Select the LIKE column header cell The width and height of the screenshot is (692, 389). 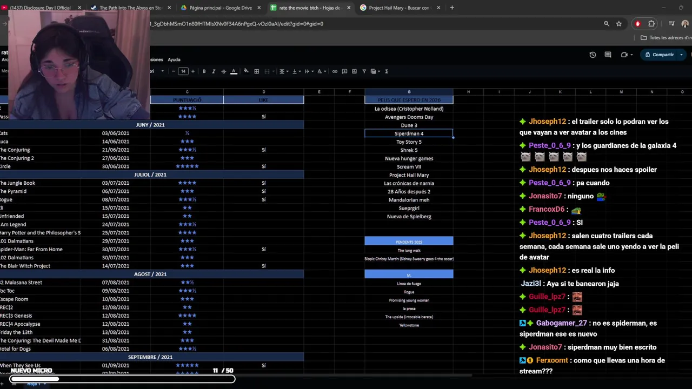coord(264,100)
